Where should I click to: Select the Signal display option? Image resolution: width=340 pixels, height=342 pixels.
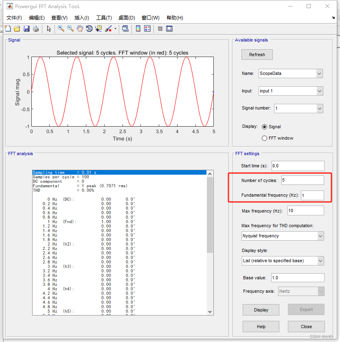pyautogui.click(x=265, y=127)
